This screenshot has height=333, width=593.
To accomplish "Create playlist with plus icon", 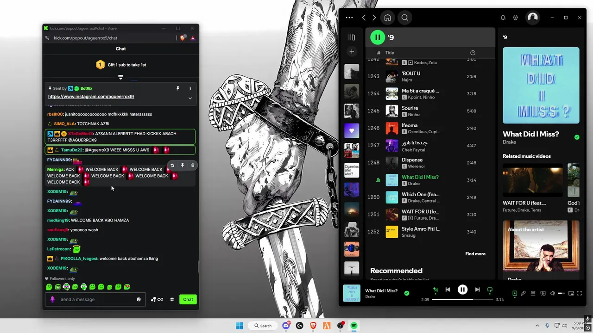I will pyautogui.click(x=352, y=52).
